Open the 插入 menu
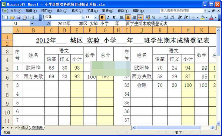Screen dimensions: 222x136 (62, 11)
